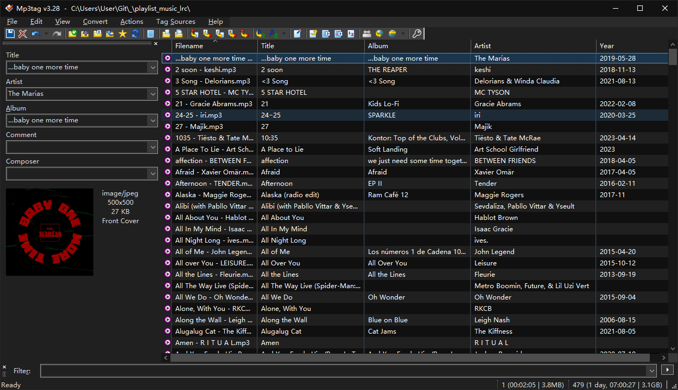Open the Album field dropdown
Image resolution: width=678 pixels, height=390 pixels.
pyautogui.click(x=152, y=120)
